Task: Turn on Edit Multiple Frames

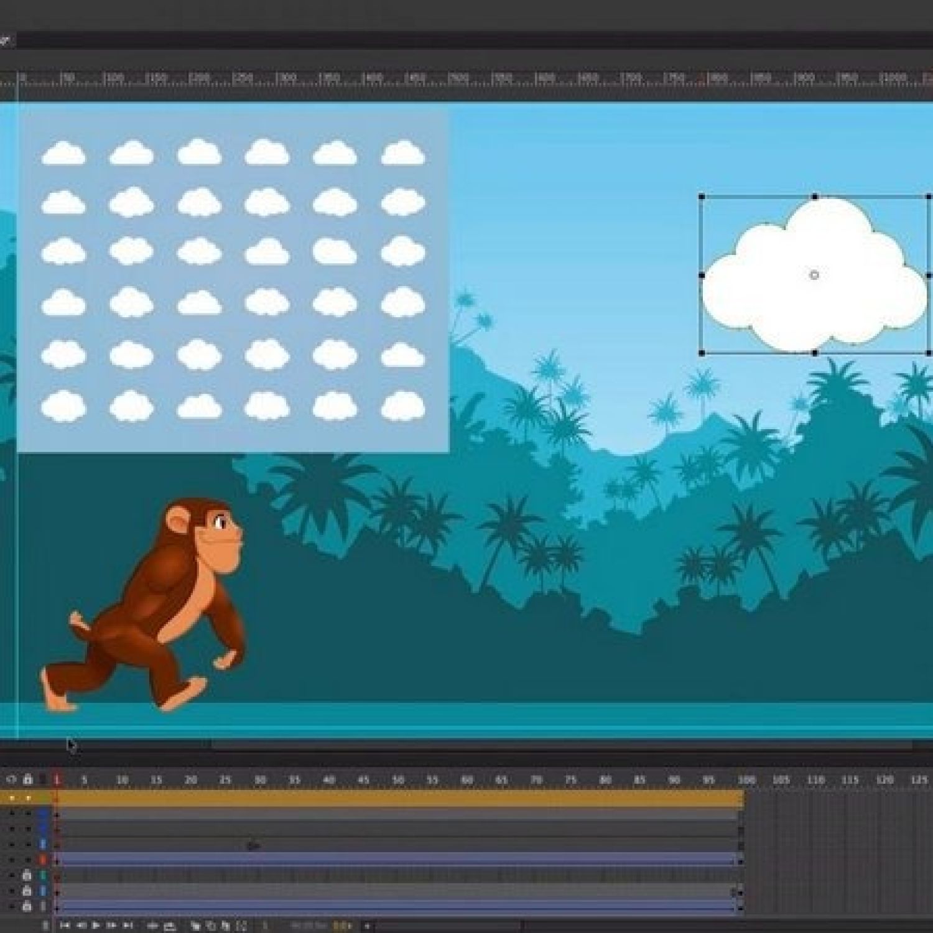Action: coord(226,926)
